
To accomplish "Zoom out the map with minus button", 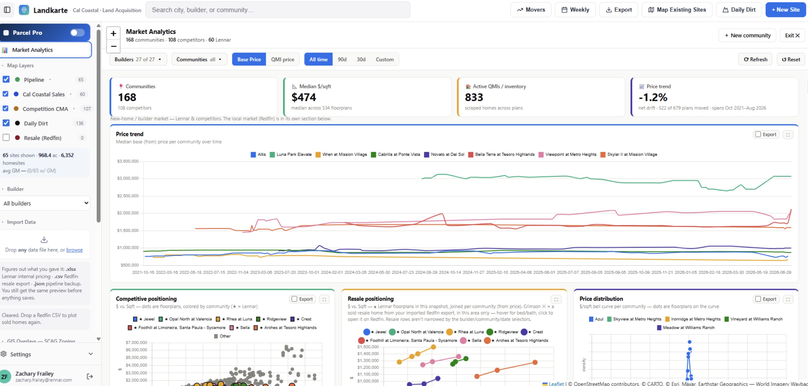I will tap(113, 46).
